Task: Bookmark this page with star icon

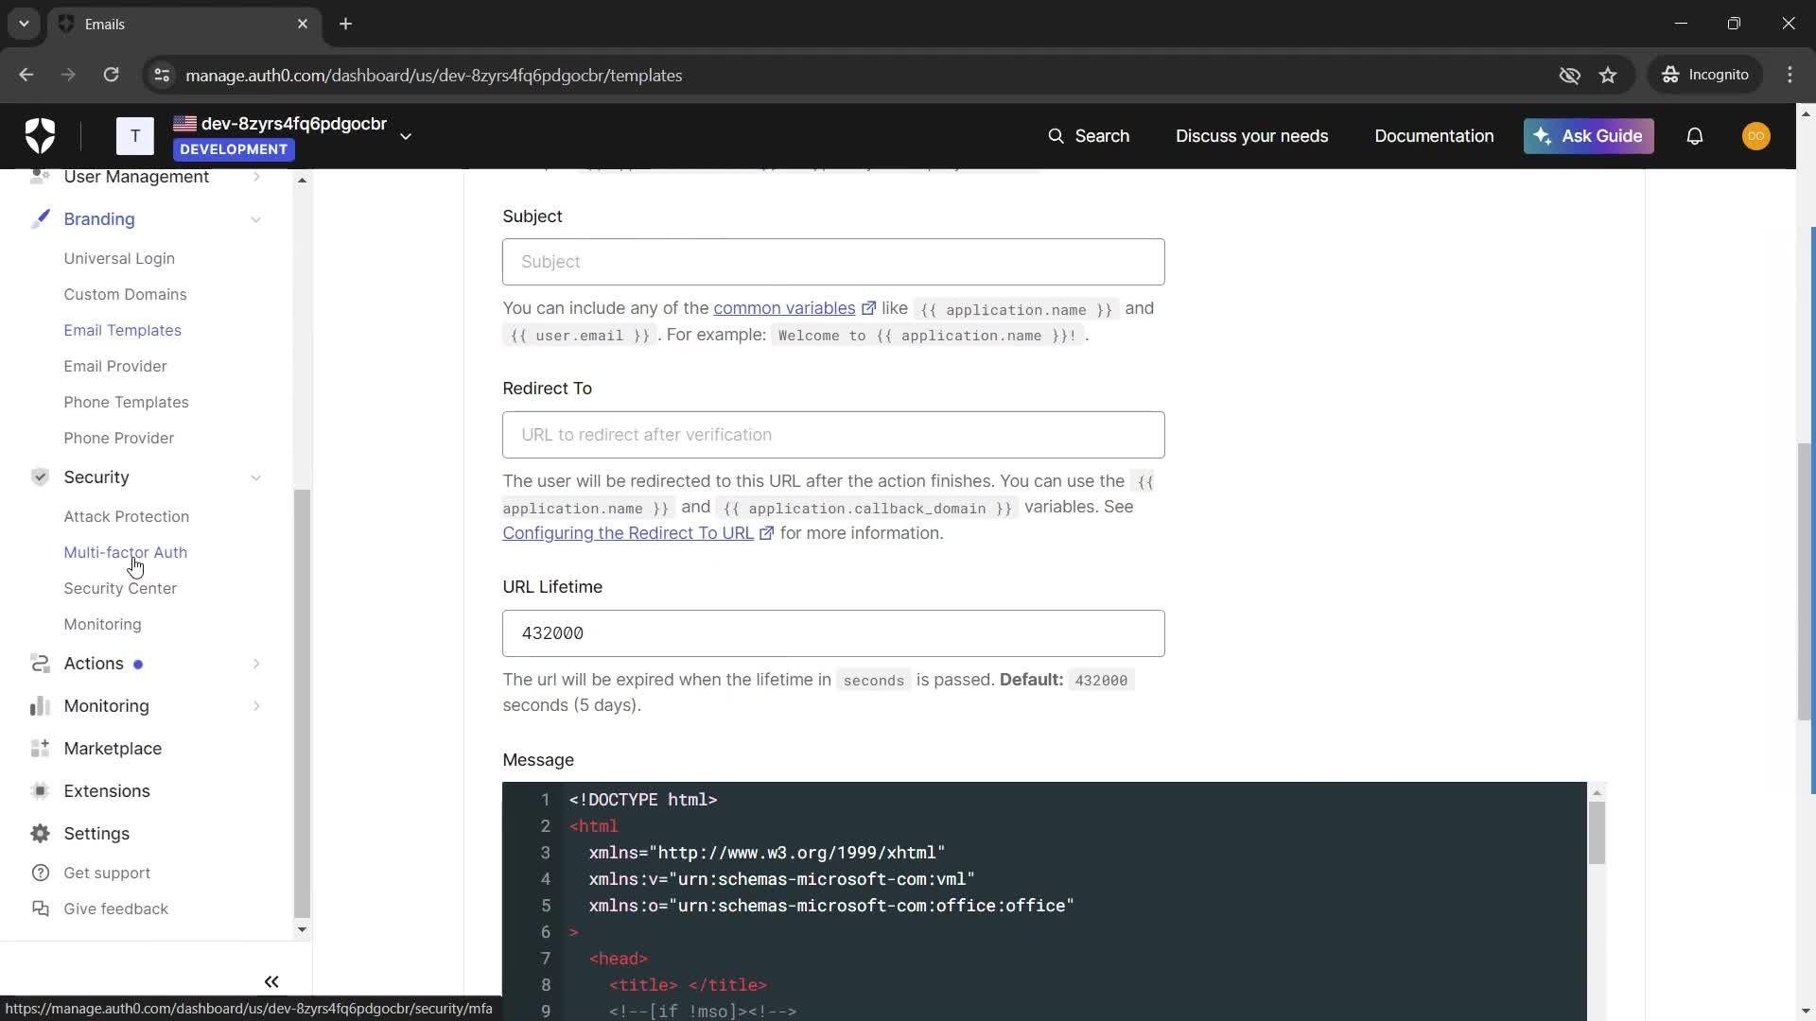Action: [1608, 75]
